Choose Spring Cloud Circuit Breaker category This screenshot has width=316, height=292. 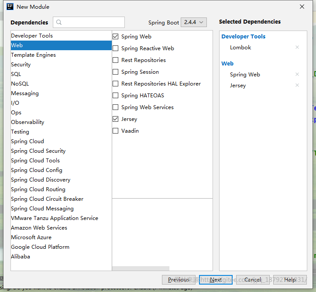pos(61,199)
